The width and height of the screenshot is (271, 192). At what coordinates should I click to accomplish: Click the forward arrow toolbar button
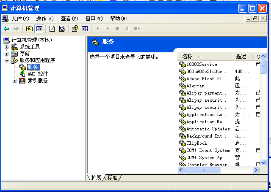click(16, 29)
